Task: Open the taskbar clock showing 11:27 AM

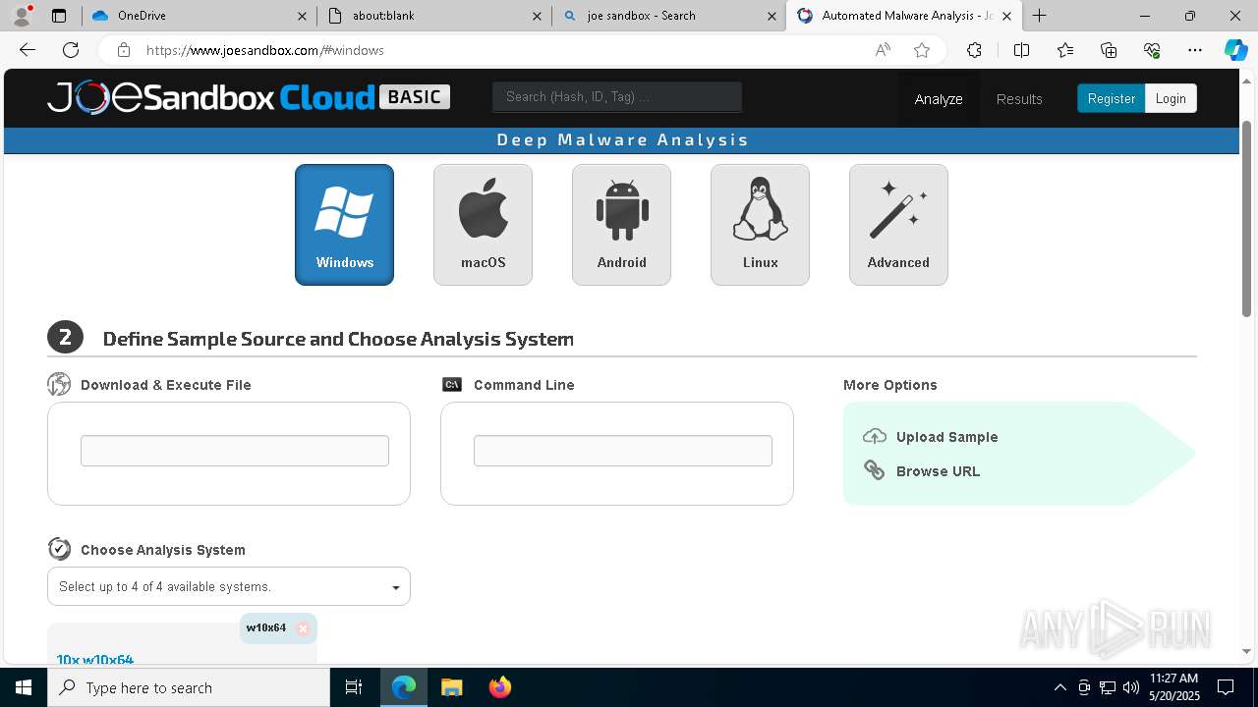Action: pyautogui.click(x=1173, y=686)
